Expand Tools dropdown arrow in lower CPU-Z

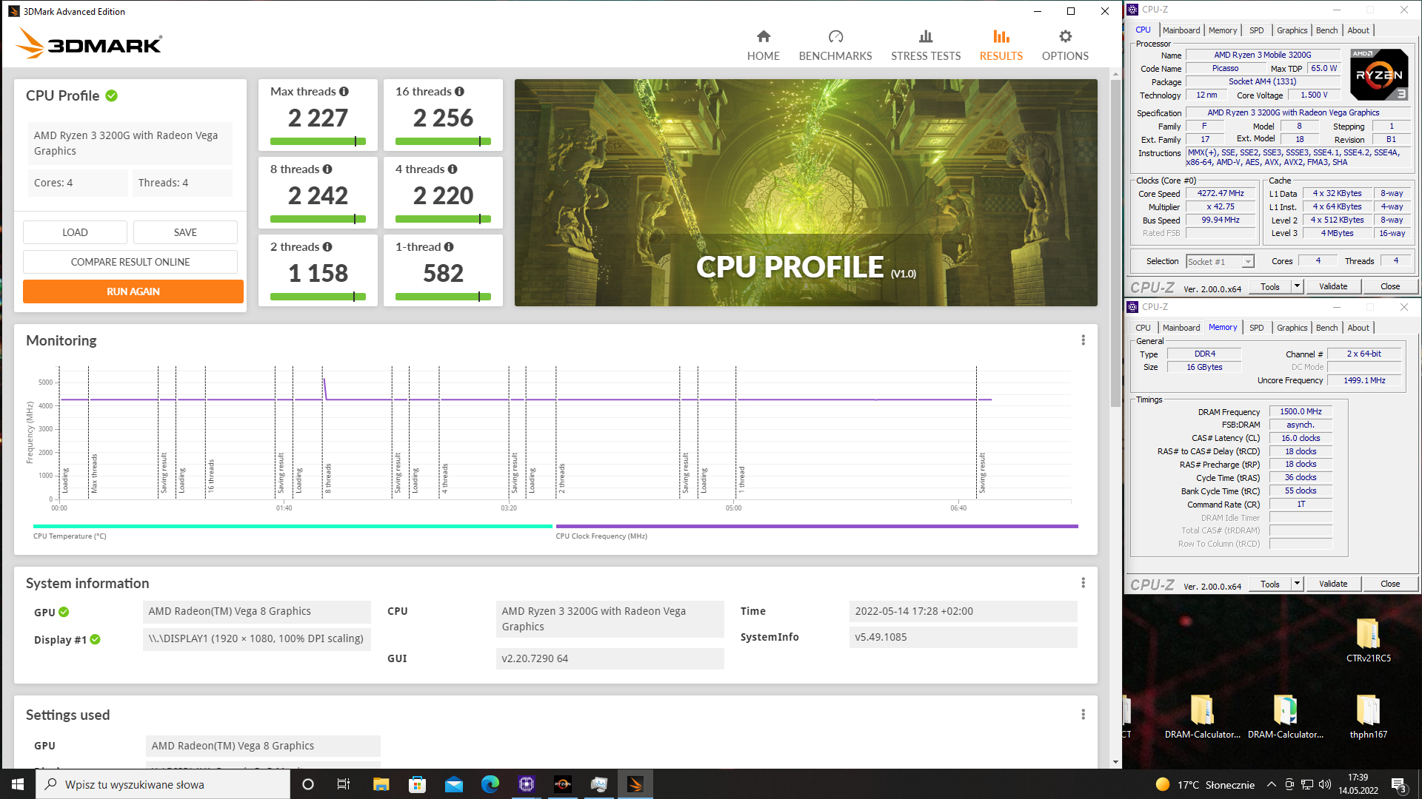(1297, 584)
